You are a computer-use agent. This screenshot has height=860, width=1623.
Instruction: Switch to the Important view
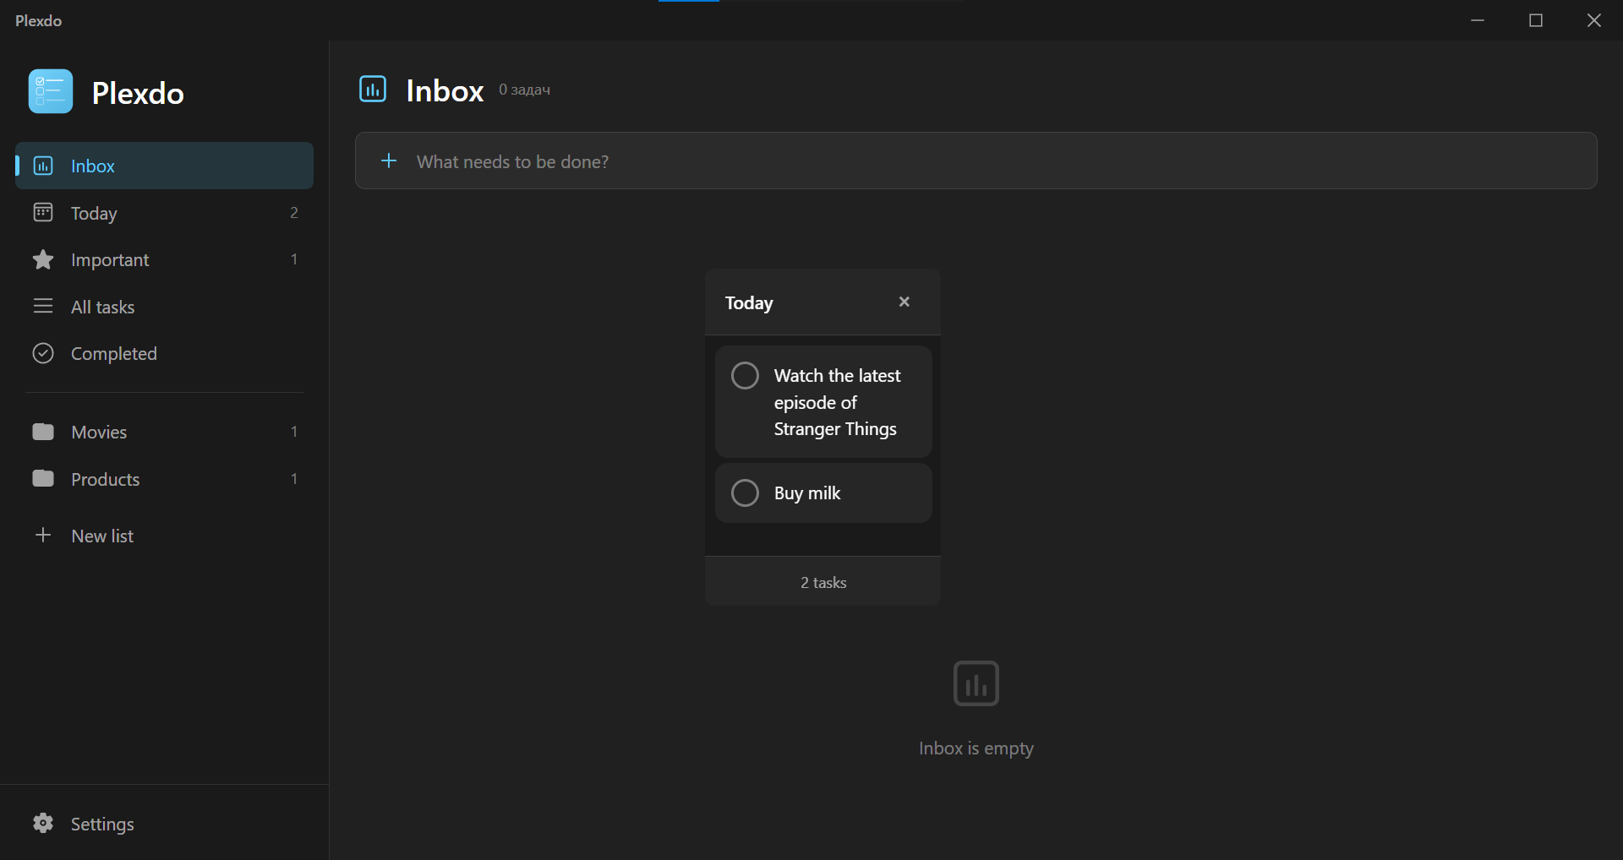coord(109,259)
